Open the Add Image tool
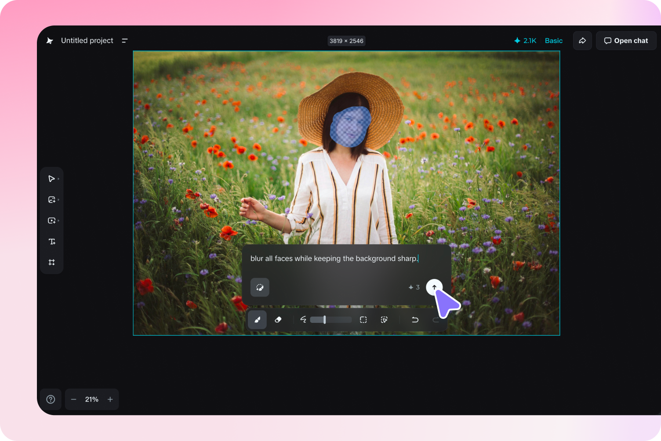Viewport: 661px width, 441px height. click(x=51, y=199)
